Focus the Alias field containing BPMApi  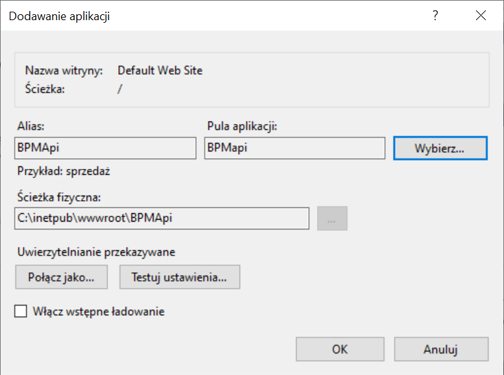click(x=105, y=148)
